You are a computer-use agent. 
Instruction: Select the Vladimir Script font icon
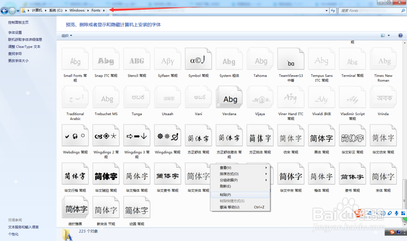coord(352,97)
